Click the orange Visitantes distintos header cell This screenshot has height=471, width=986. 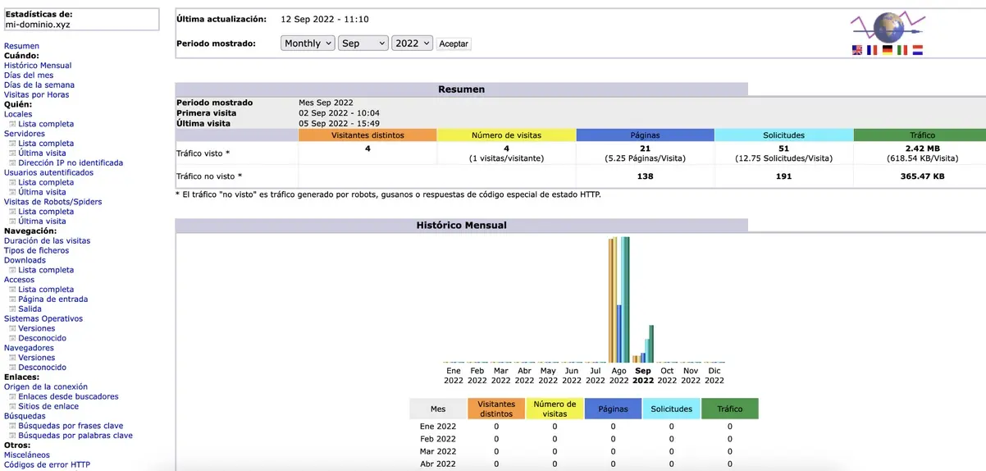(367, 135)
